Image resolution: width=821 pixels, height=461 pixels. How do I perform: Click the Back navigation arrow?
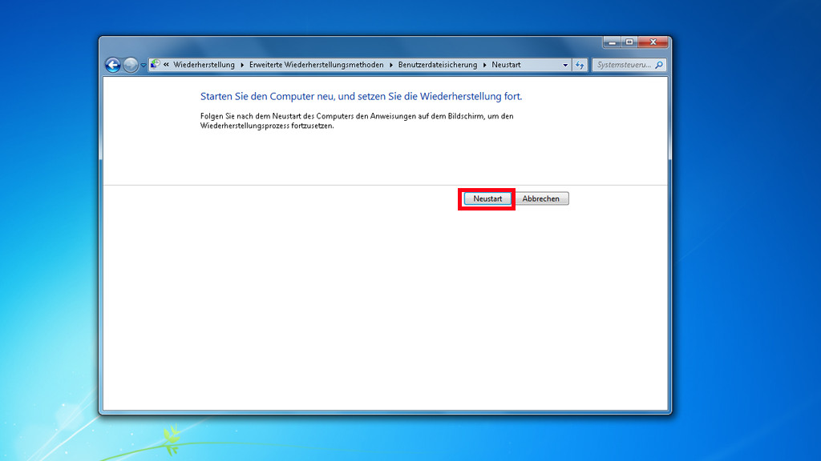tap(113, 66)
